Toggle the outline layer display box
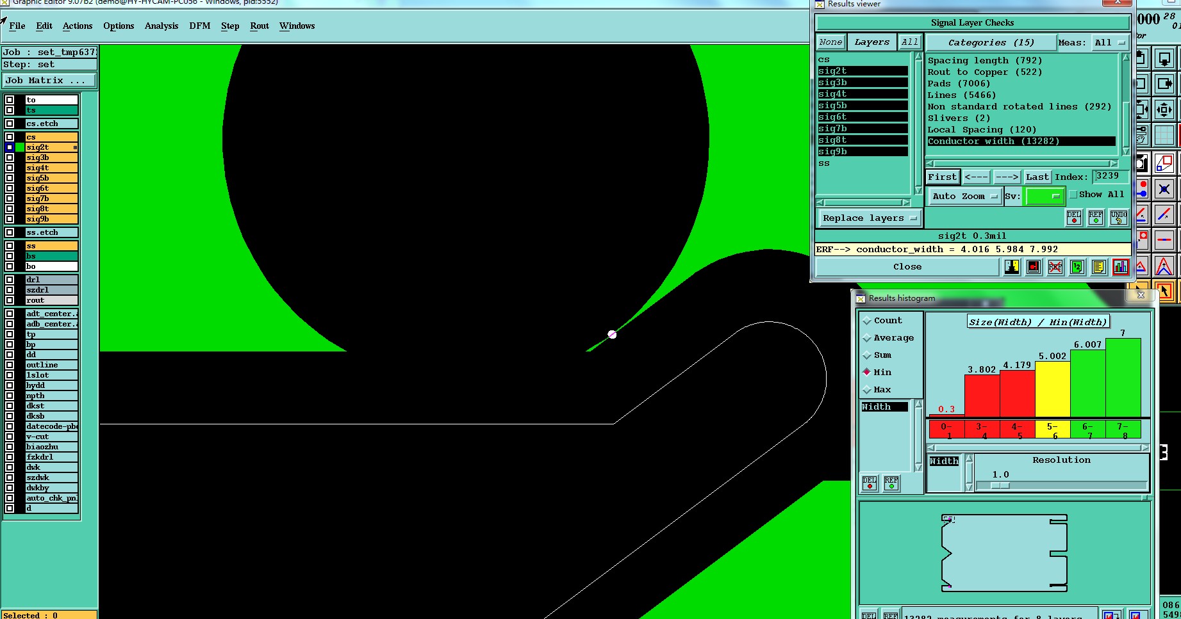 pos(10,365)
